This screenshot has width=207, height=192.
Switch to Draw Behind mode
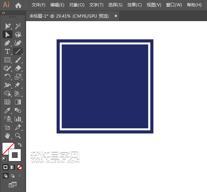[13, 176]
